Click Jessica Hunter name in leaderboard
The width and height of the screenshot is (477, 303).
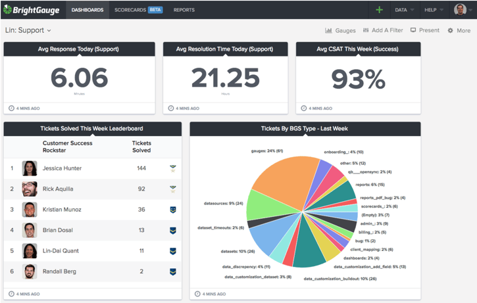(x=62, y=168)
